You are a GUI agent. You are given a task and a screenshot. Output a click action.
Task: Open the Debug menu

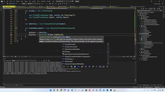(26, 1)
